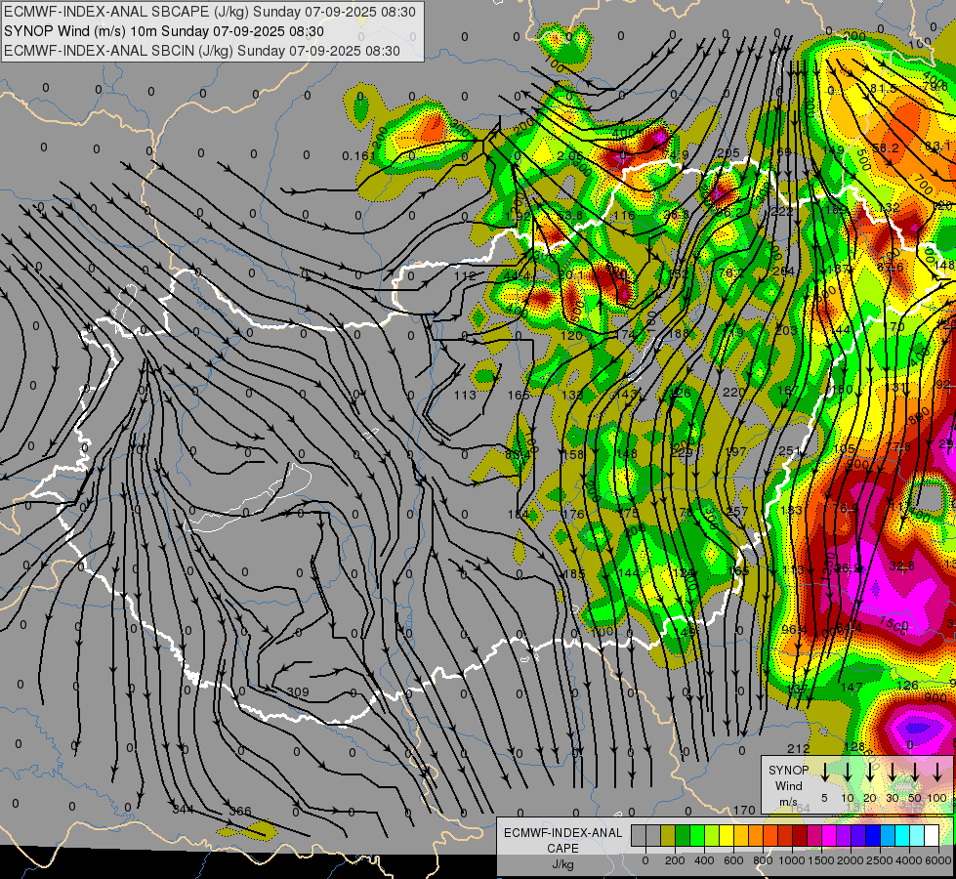The height and width of the screenshot is (879, 956).
Task: Click the map value 137
Action: (x=798, y=689)
